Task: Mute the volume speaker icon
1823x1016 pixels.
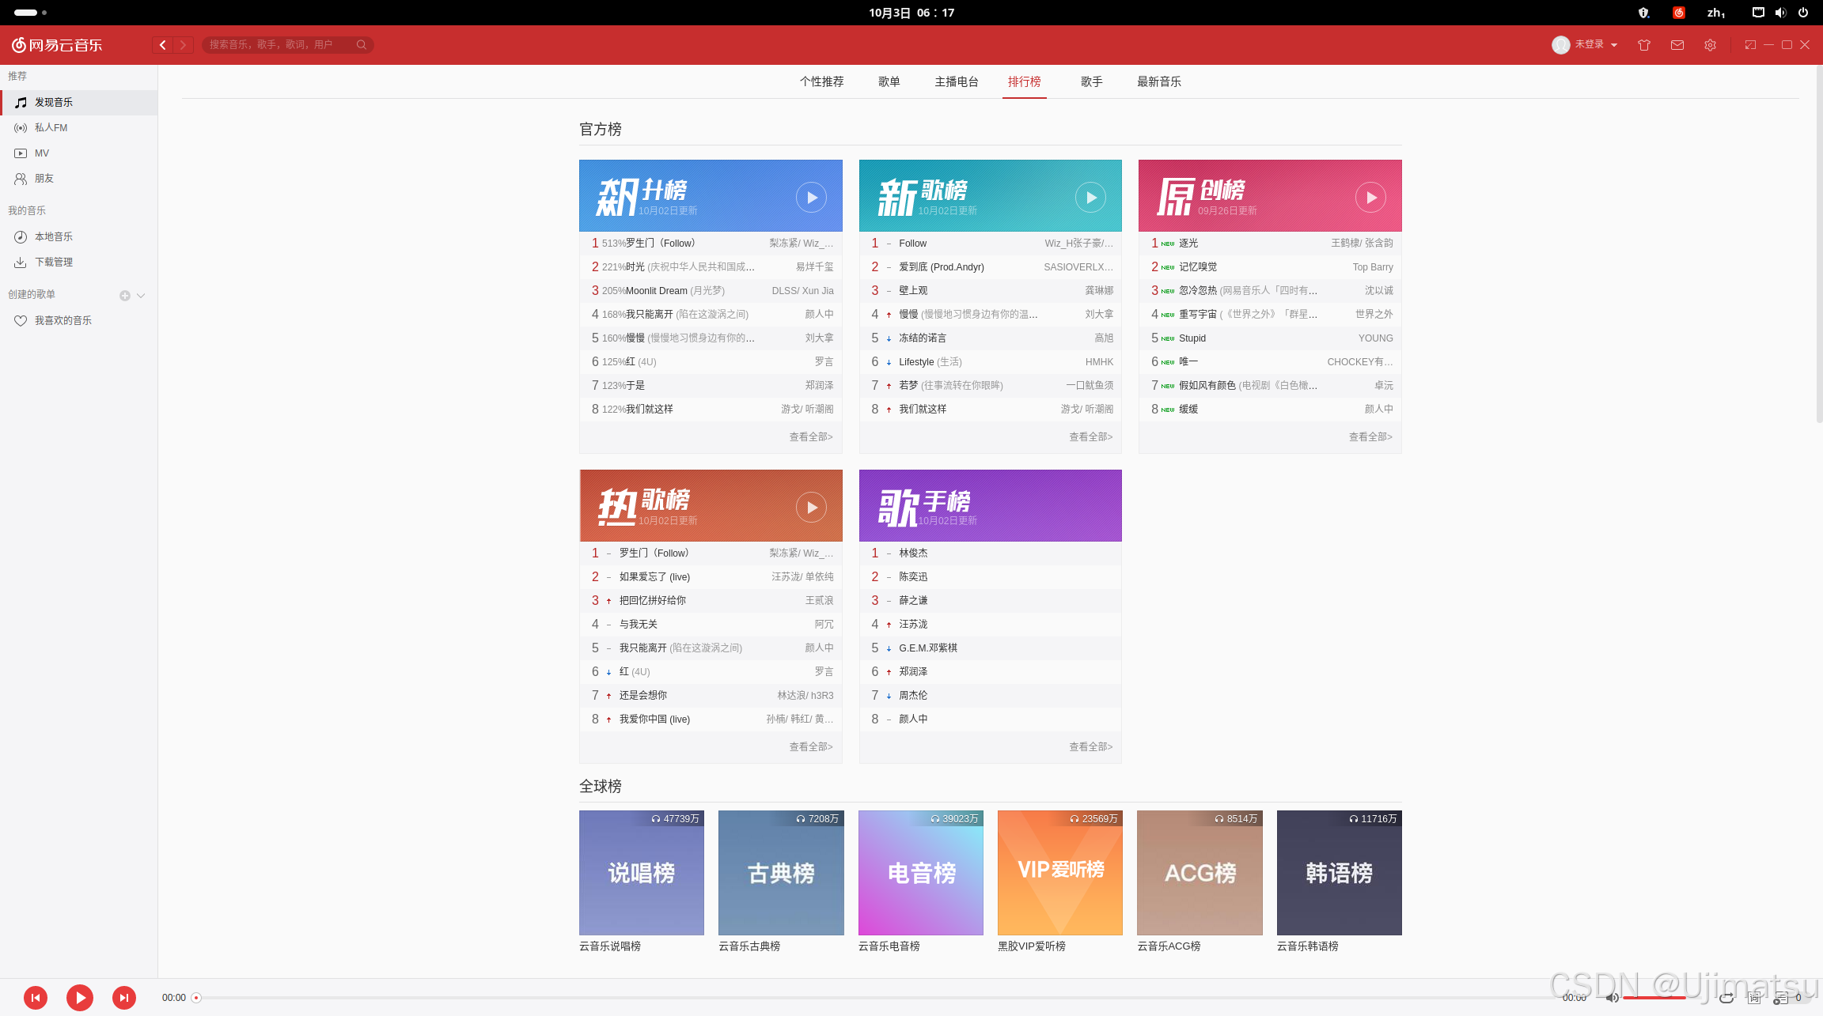Action: click(1611, 998)
